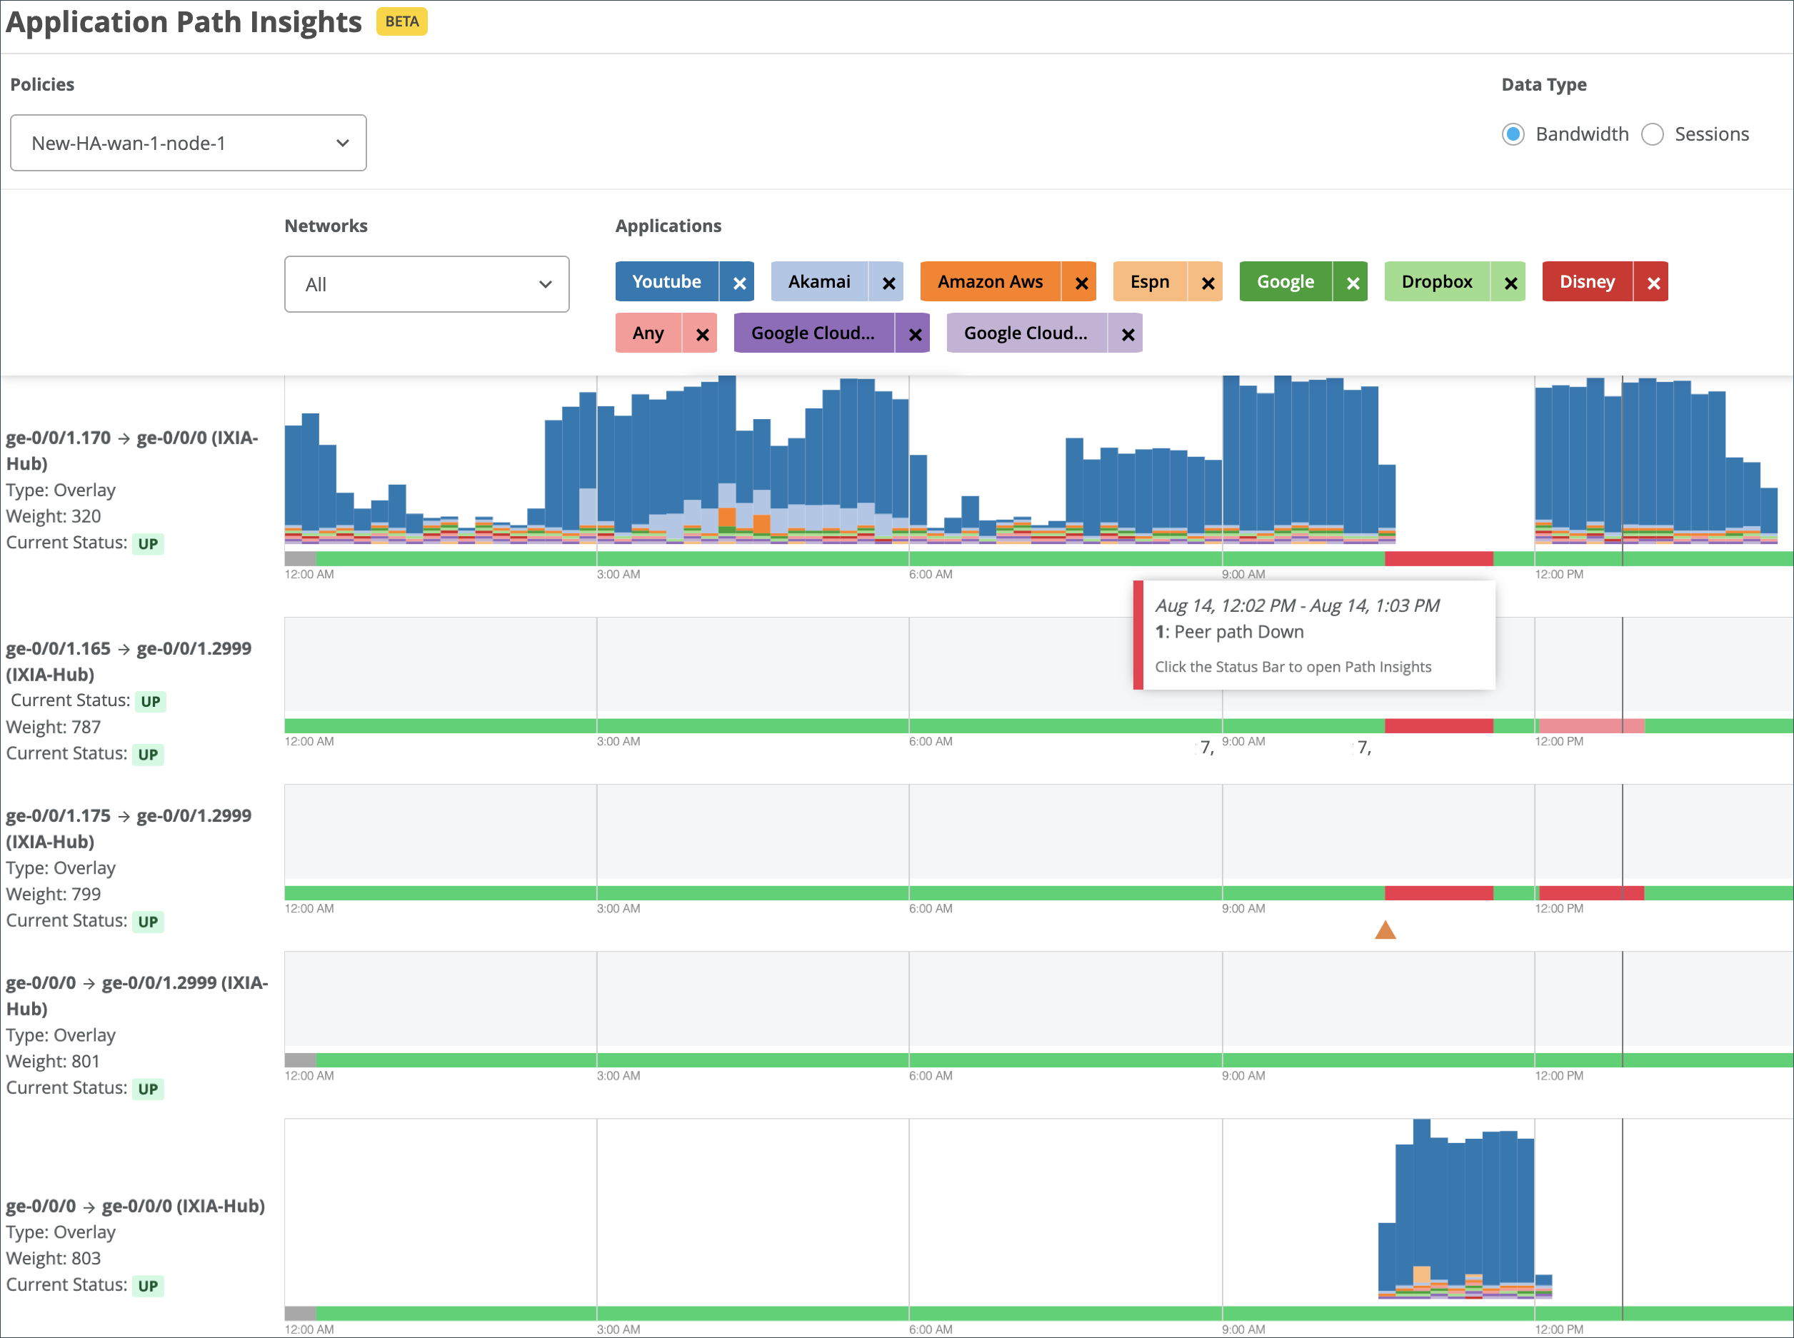Open the Networks dropdown set to All
The height and width of the screenshot is (1338, 1794).
coord(426,284)
